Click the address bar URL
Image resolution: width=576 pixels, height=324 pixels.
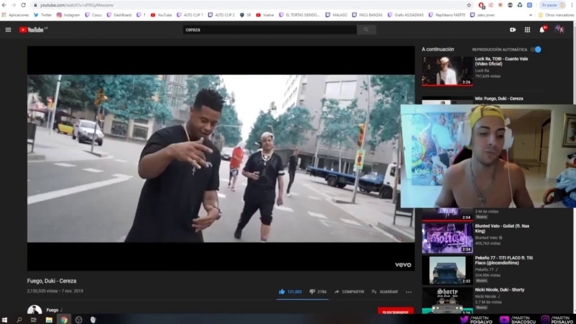pyautogui.click(x=76, y=5)
